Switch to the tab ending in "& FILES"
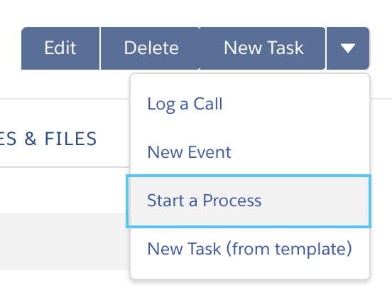Screen dimensions: 392x293 48,139
